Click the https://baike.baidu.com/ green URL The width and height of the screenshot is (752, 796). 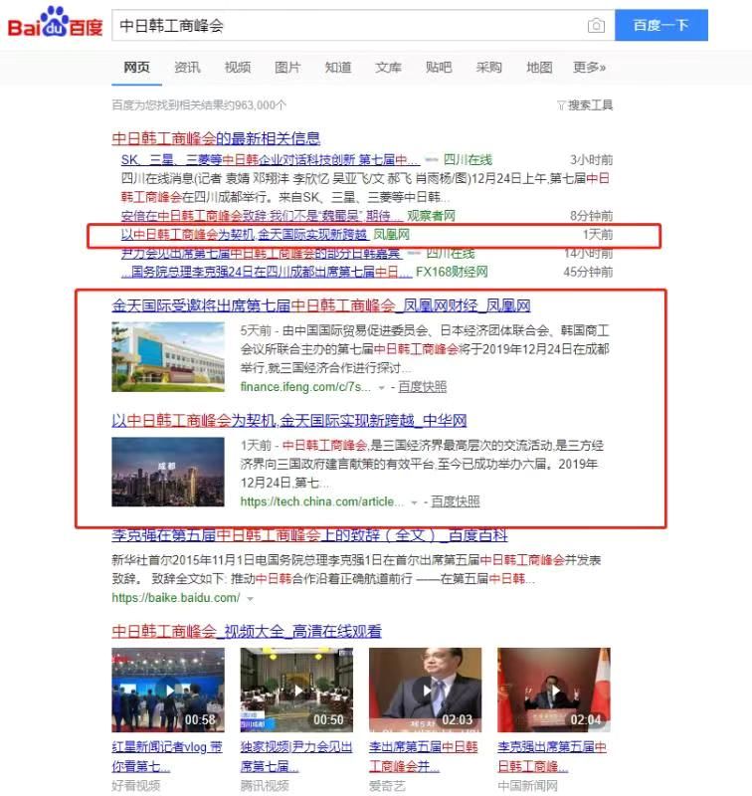coord(176,598)
